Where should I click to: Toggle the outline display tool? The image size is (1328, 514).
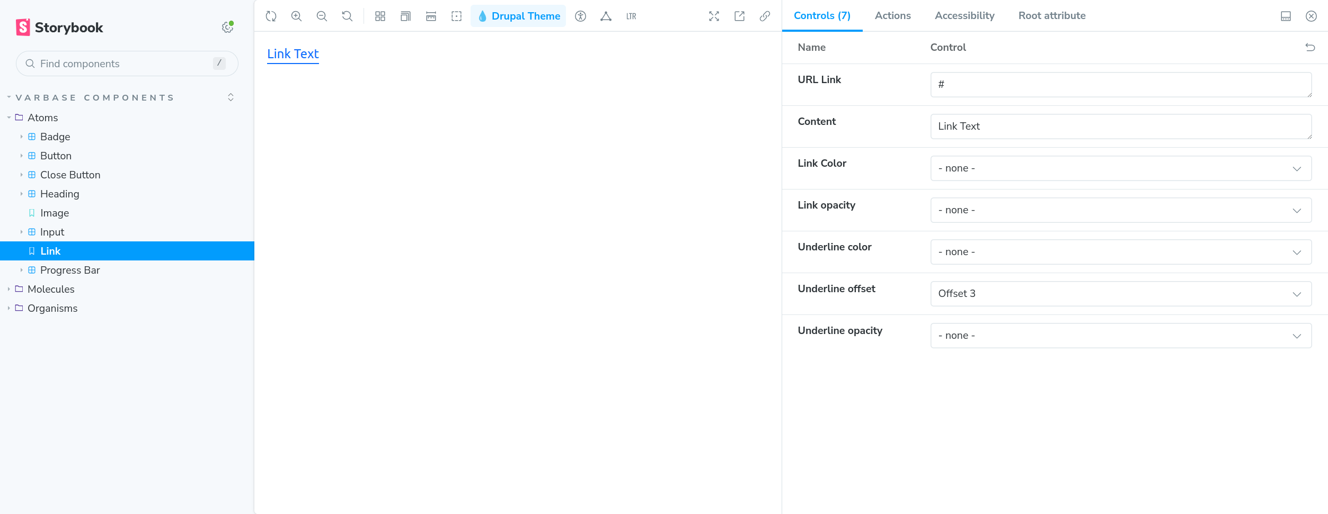click(456, 16)
